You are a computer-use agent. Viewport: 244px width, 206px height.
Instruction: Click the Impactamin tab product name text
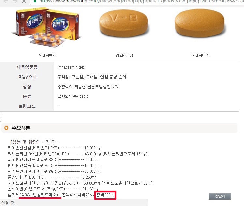(x=71, y=67)
